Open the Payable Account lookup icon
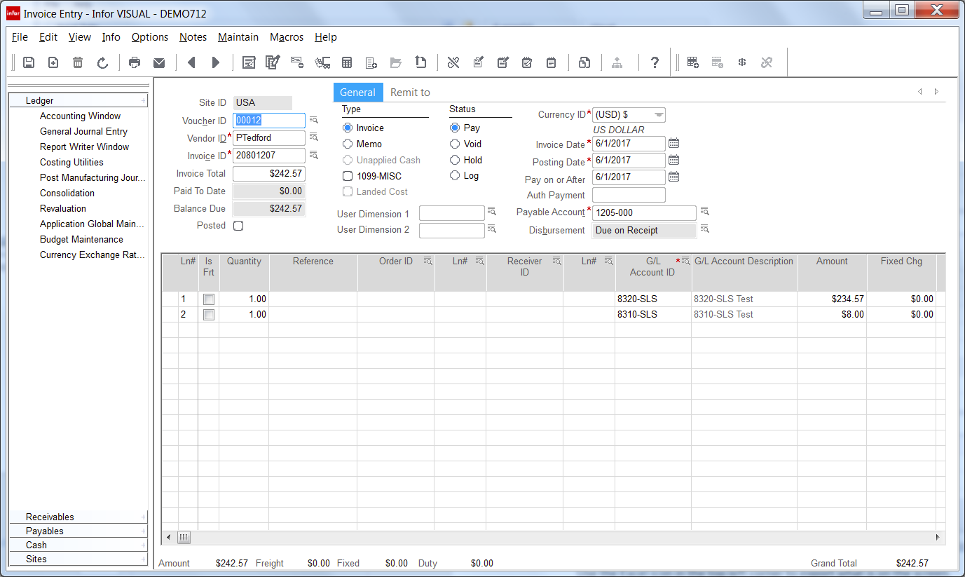Viewport: 965px width, 577px height. tap(705, 212)
